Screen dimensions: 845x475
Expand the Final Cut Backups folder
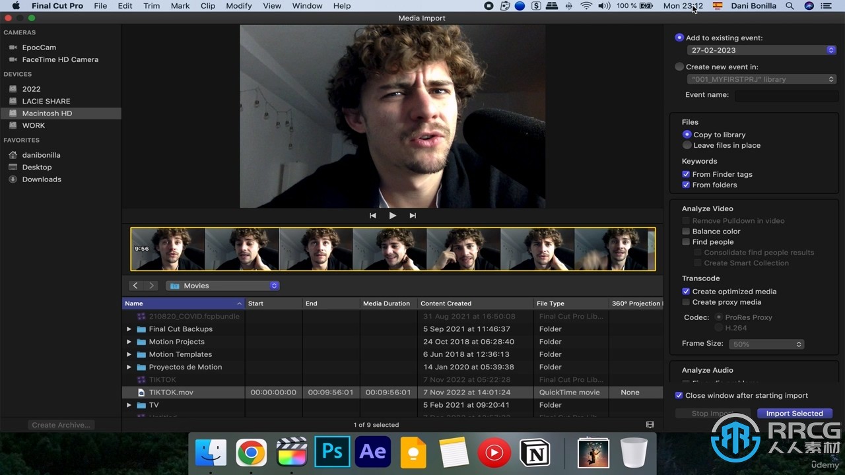tap(129, 329)
